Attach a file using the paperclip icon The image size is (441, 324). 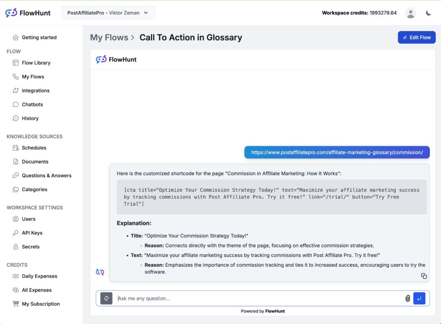click(x=407, y=298)
